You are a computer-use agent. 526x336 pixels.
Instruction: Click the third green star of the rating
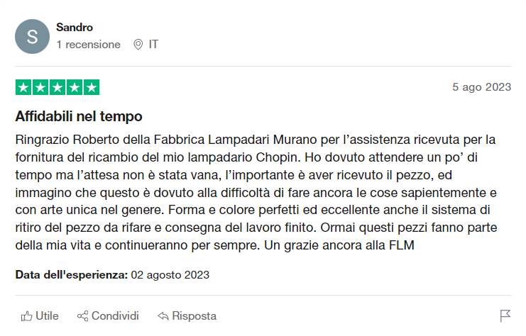click(x=57, y=88)
